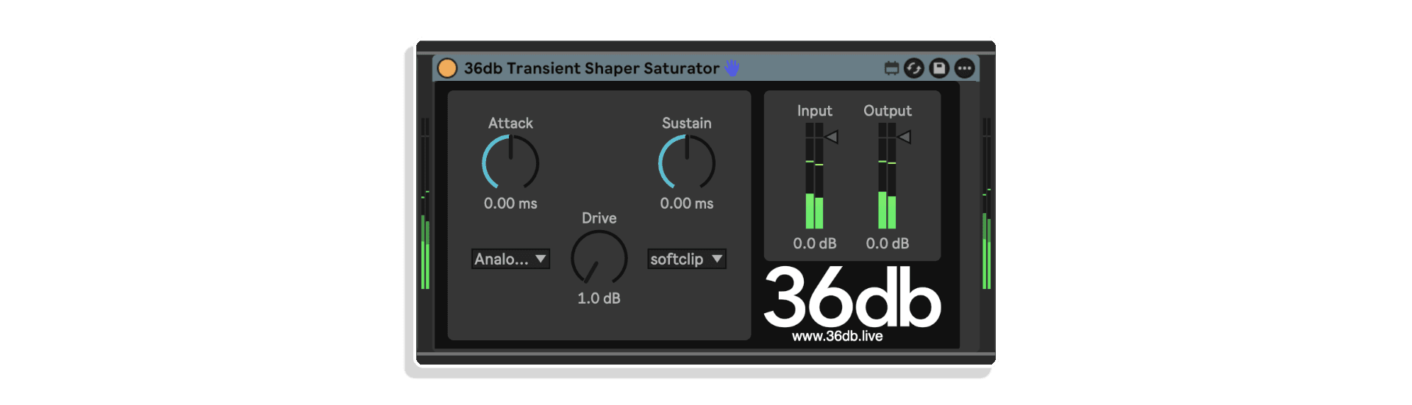Click the blue hand icon in title bar
This screenshot has height=405, width=1412.
732,68
